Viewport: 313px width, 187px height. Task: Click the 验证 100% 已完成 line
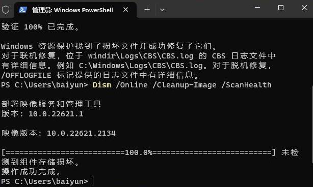40,27
